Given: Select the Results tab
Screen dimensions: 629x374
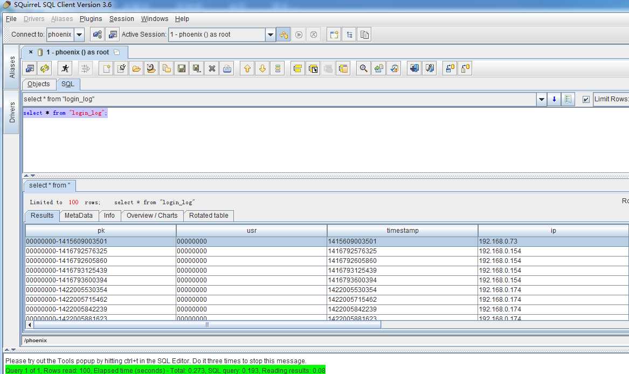Looking at the screenshot, I should [x=42, y=216].
